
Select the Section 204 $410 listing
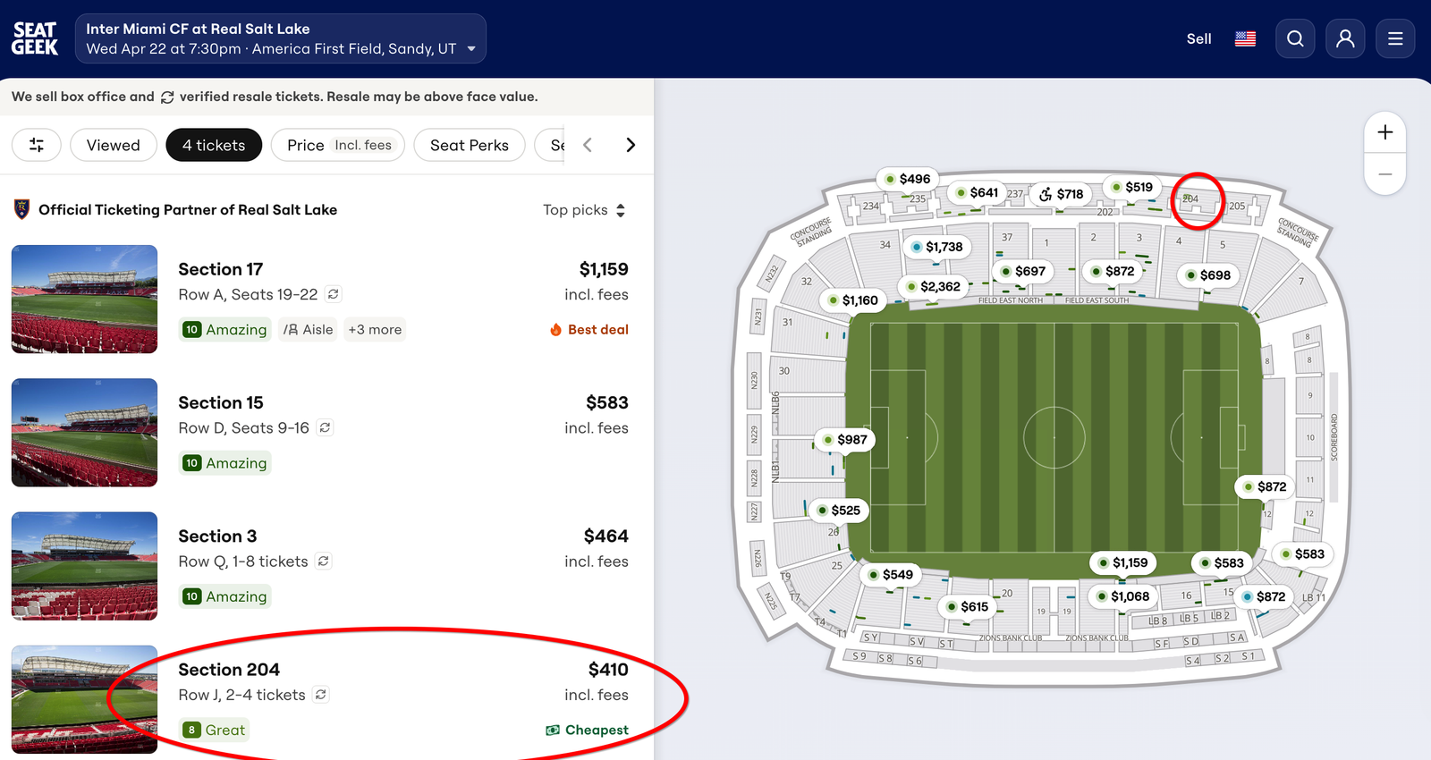[x=402, y=699]
